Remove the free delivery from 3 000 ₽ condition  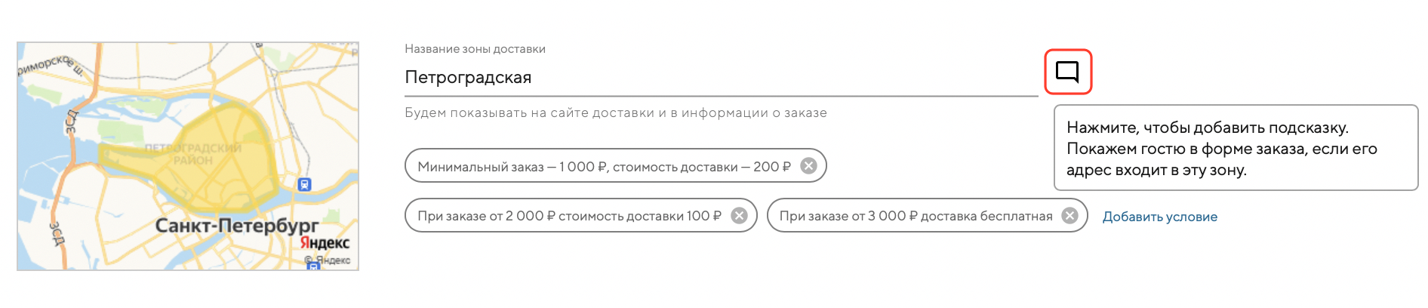click(x=1069, y=216)
